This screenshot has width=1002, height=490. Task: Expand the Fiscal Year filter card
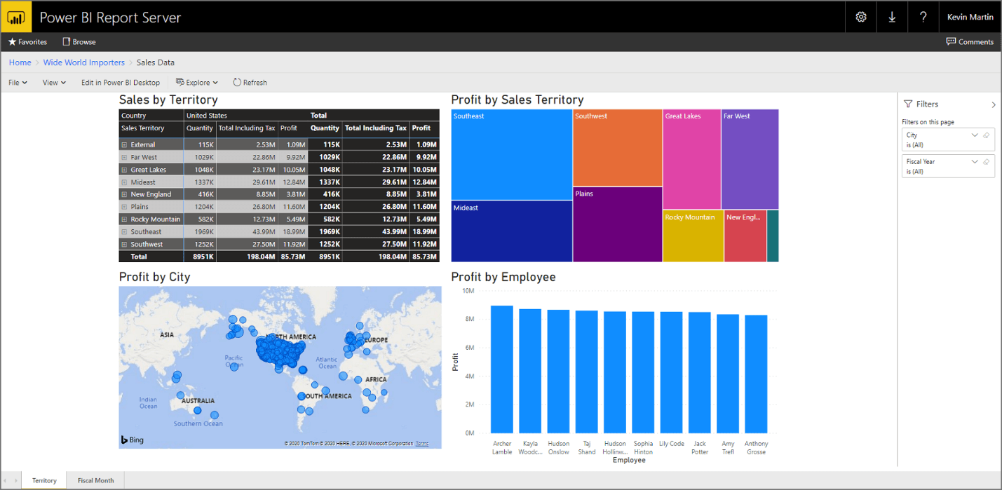[975, 161]
